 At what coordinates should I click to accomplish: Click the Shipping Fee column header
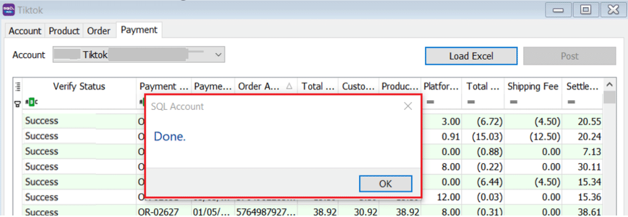(x=533, y=86)
